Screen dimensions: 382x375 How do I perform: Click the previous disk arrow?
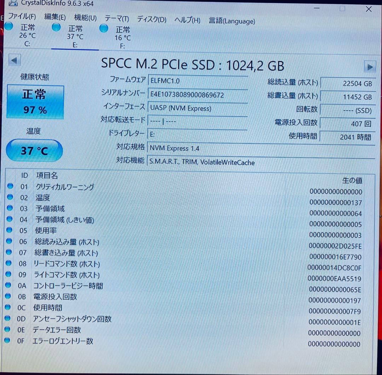point(14,60)
